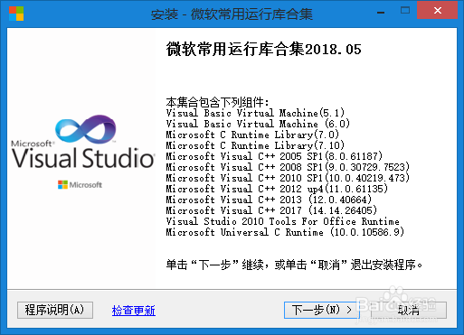This screenshot has width=464, height=335.
Task: Click the text 本集合包含下列组件:
Action: pos(217,102)
